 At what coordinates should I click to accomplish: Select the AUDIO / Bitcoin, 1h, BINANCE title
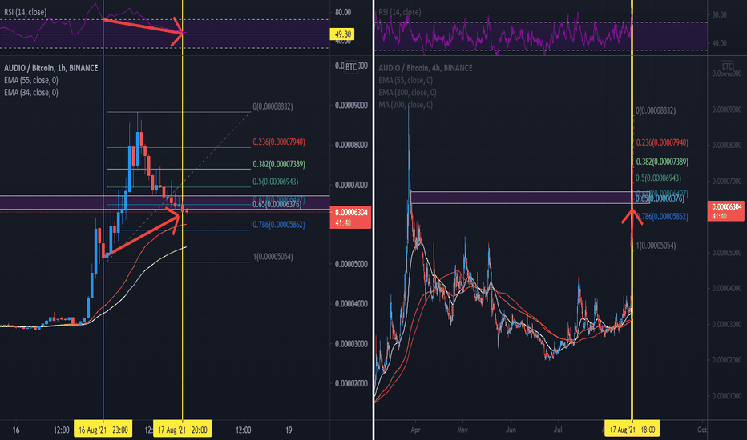pos(51,68)
